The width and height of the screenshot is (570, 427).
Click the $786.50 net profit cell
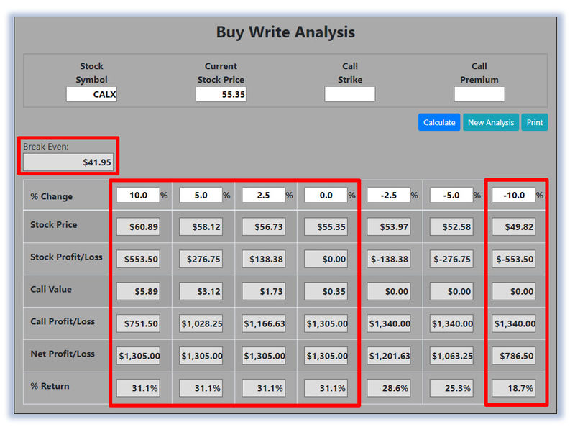514,356
